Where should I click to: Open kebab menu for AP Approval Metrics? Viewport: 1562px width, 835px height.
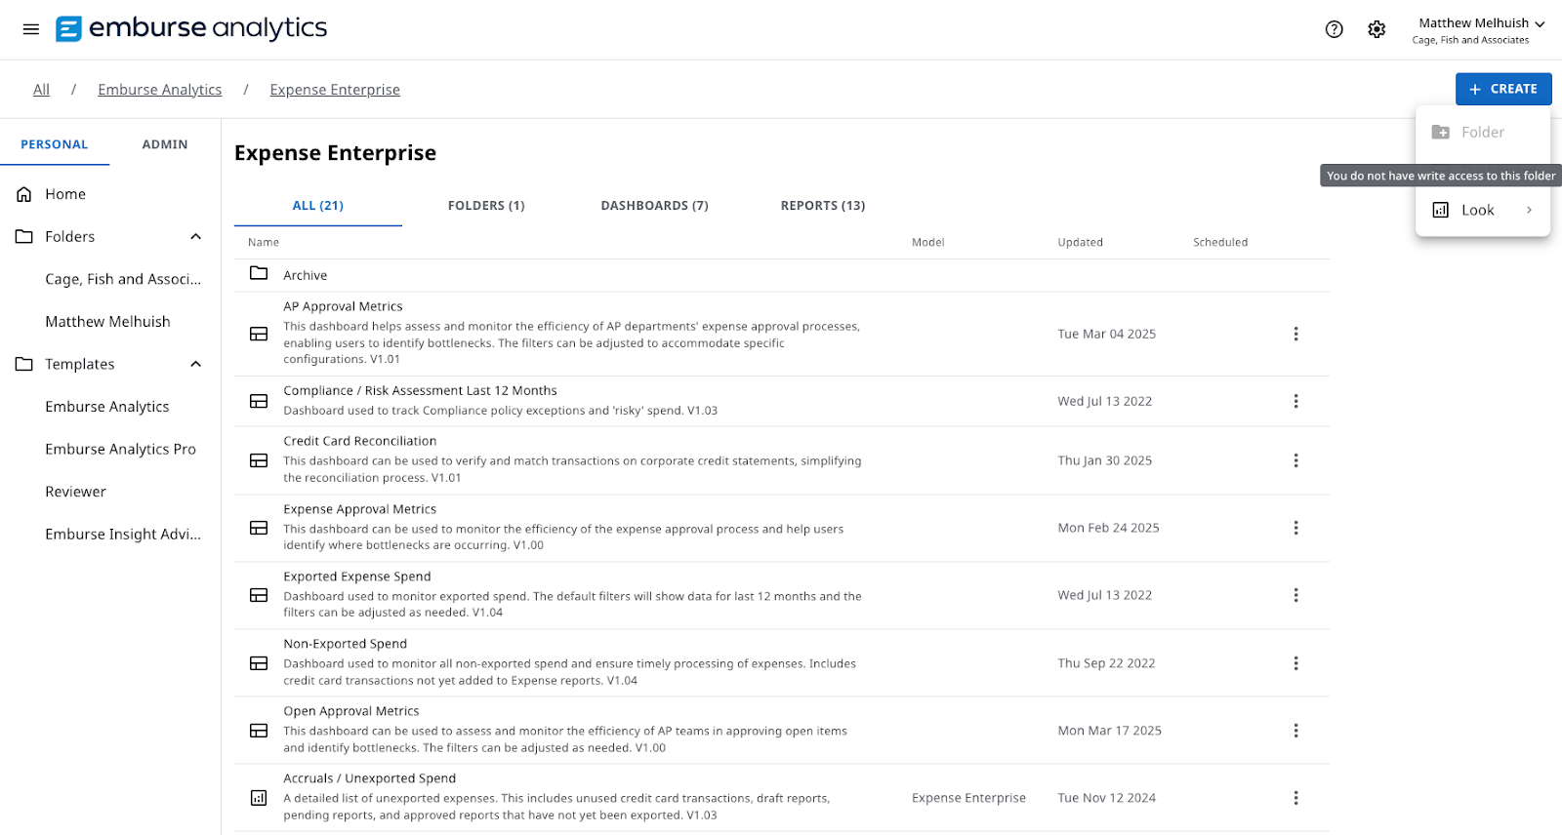click(x=1295, y=334)
